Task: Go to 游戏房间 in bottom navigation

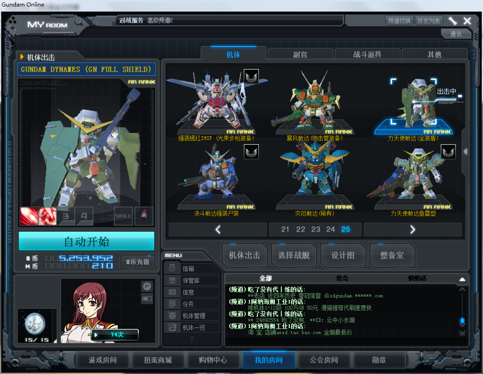Action: click(102, 360)
